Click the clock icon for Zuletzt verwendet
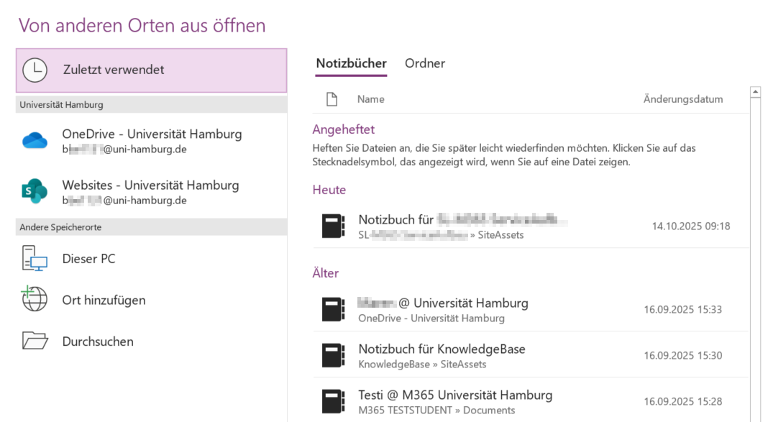 coord(35,70)
